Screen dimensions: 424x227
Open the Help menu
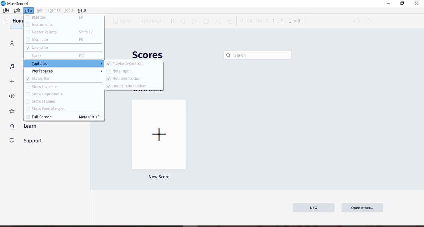tap(82, 10)
